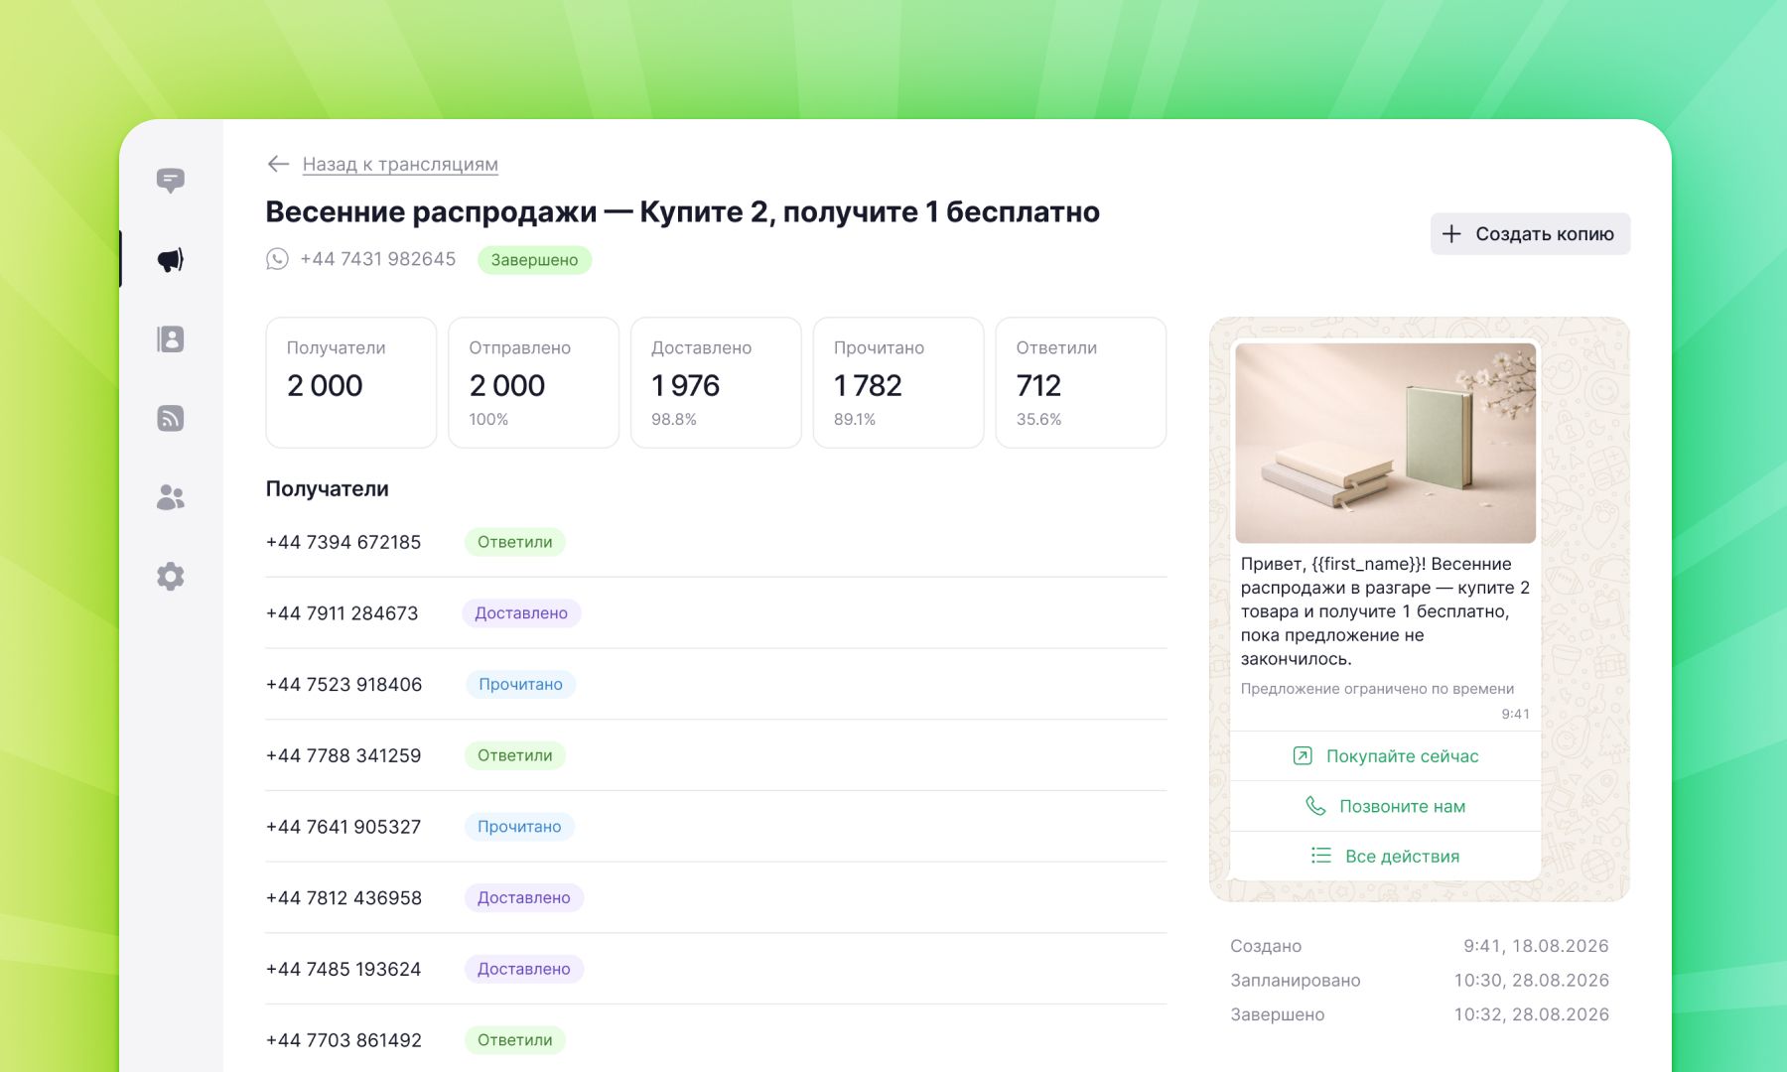Screen dimensions: 1787x1072
Task: Click recipient +44 7394 672185
Action: (344, 542)
